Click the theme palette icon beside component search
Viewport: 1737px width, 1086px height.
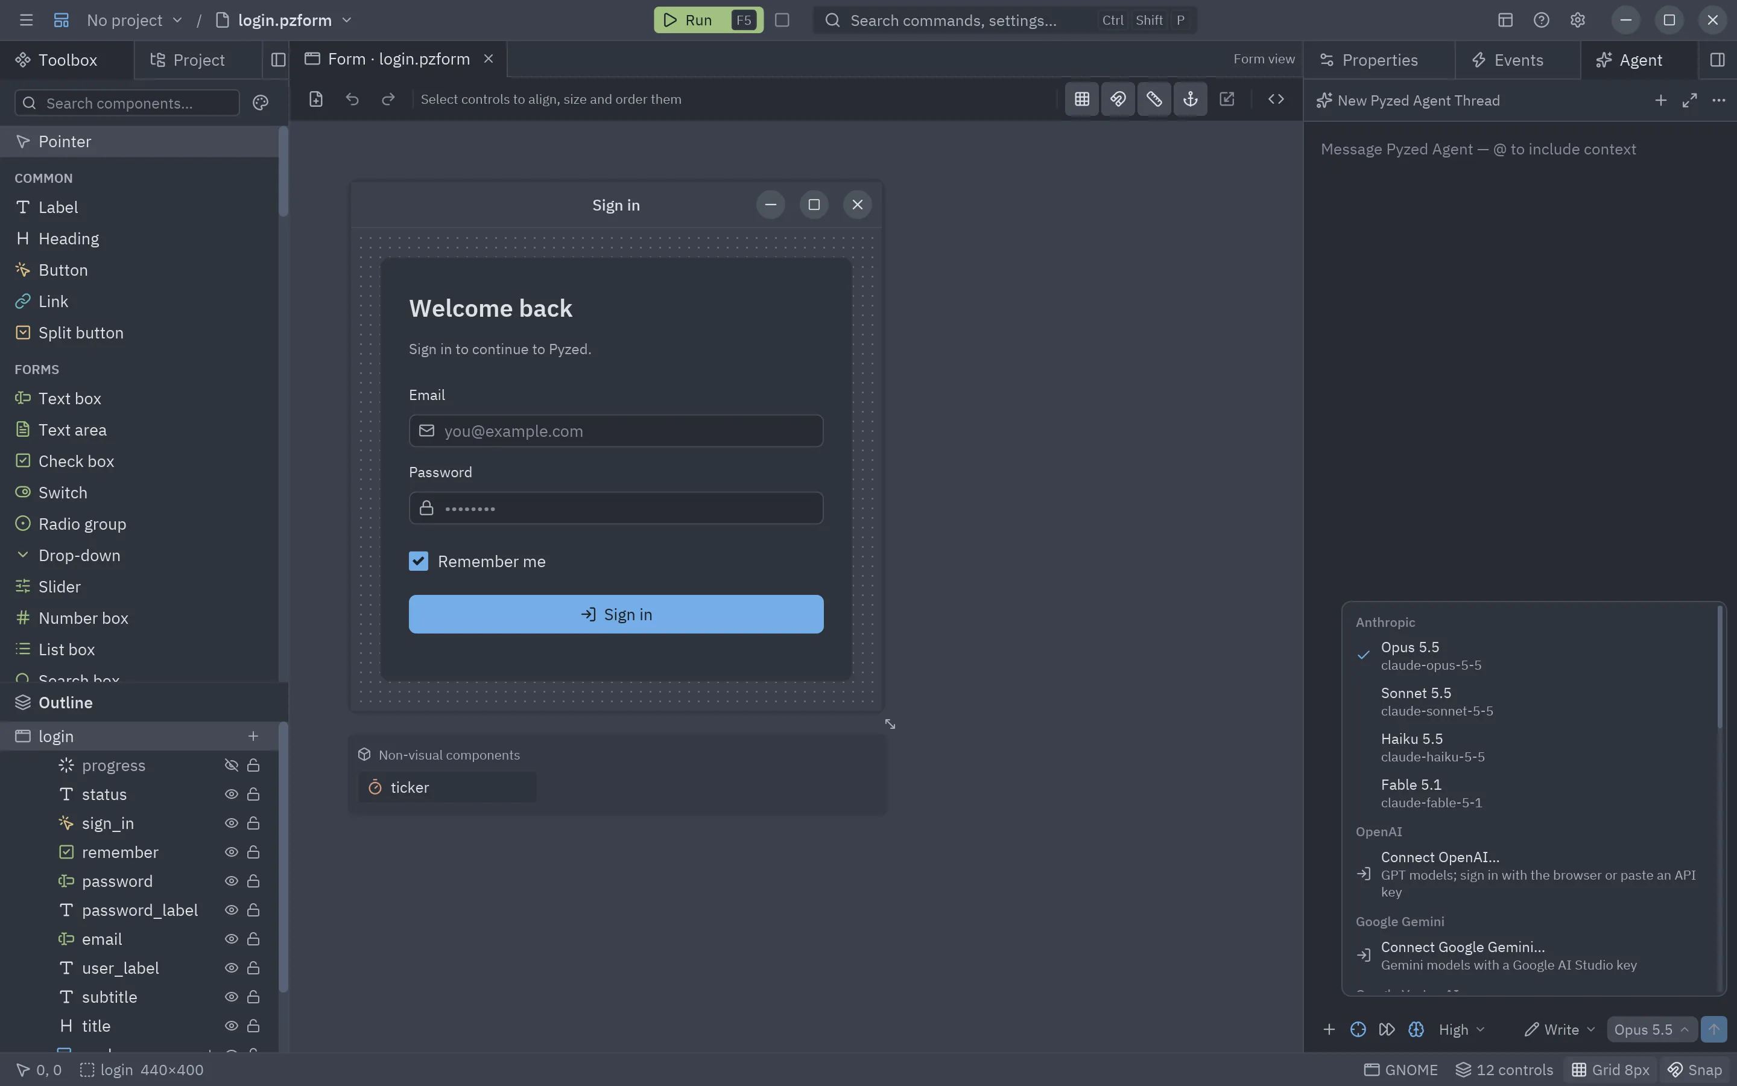click(261, 103)
